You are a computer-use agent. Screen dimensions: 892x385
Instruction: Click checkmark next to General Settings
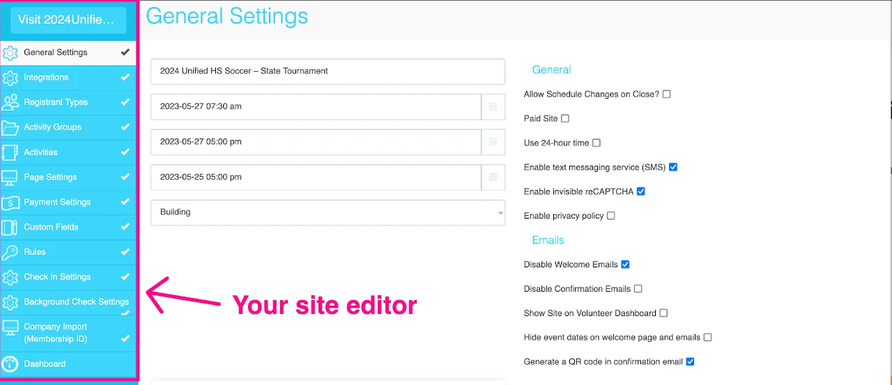click(125, 52)
